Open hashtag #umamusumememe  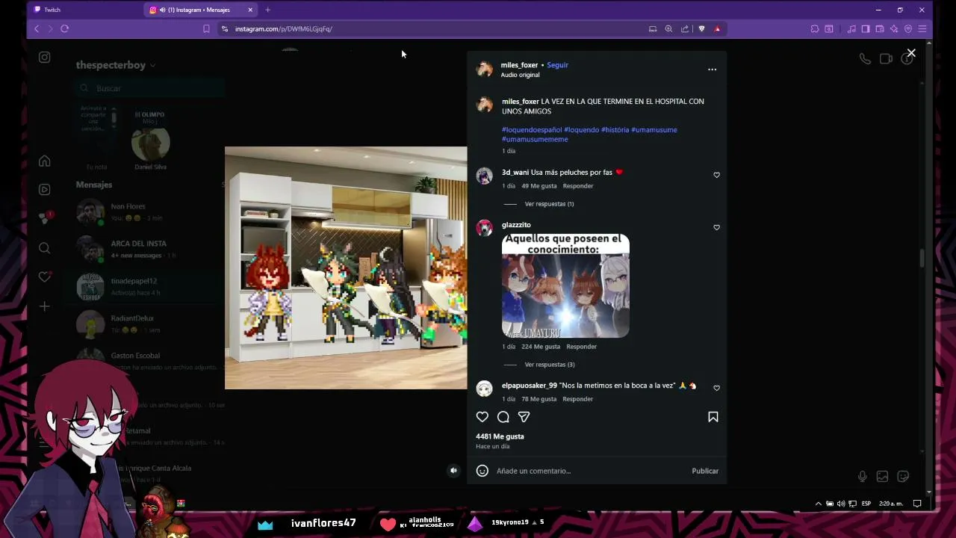coord(535,140)
